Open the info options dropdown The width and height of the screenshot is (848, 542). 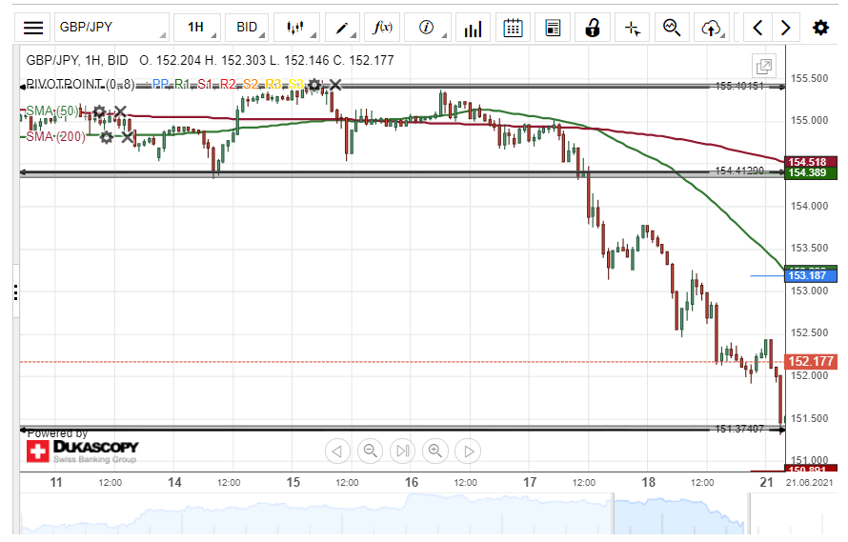pos(427,28)
